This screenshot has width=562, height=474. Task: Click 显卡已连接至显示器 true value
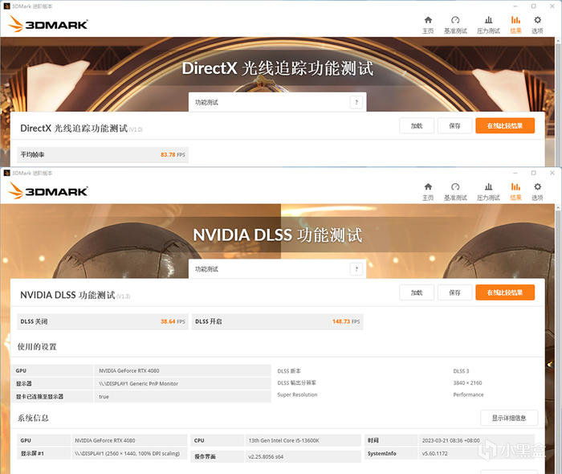tap(104, 397)
